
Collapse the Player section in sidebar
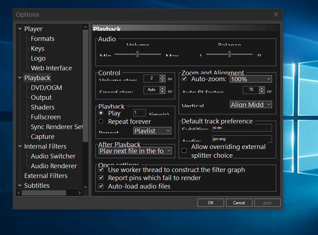20,29
